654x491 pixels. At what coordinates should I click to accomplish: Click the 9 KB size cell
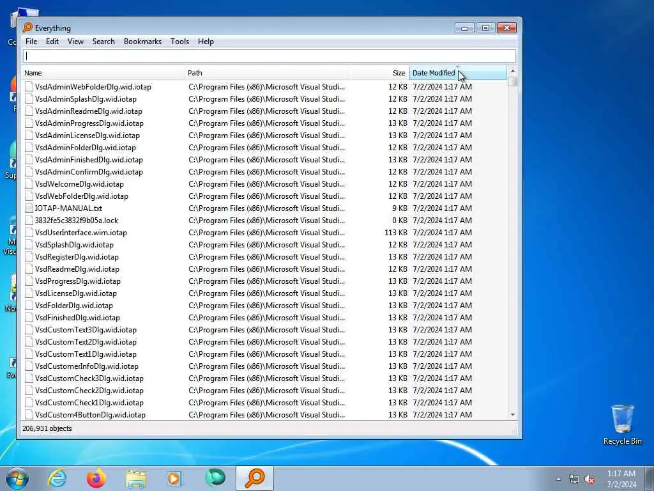point(400,208)
